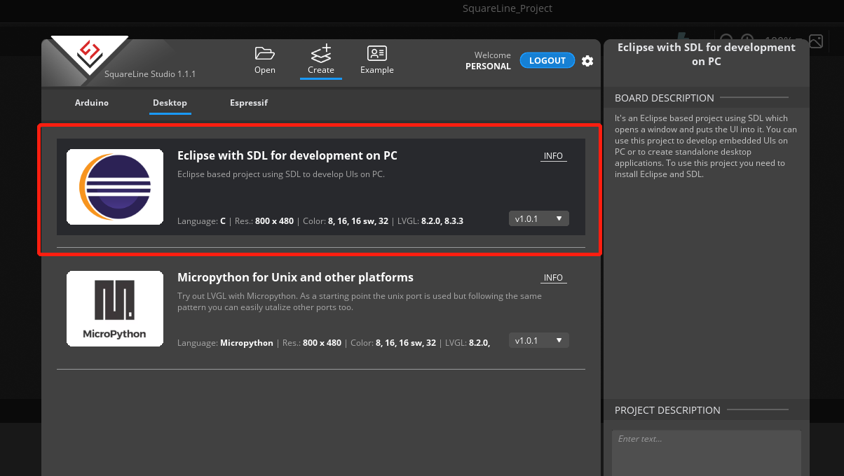Open the Example projects icon

coord(377,54)
